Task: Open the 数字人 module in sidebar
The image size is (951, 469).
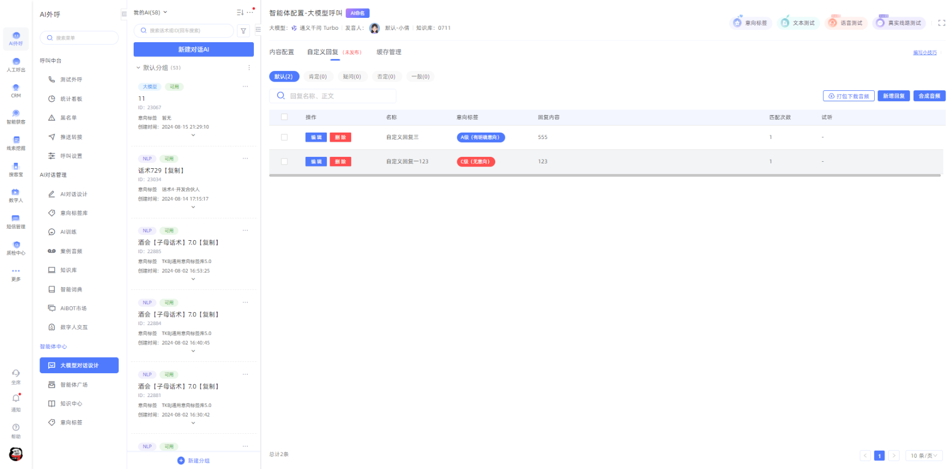Action: pyautogui.click(x=16, y=195)
